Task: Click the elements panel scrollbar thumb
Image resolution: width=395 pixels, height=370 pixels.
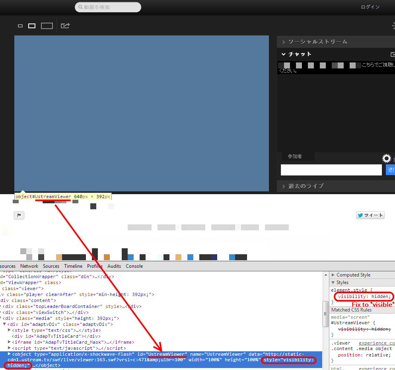Action: pyautogui.click(x=326, y=314)
